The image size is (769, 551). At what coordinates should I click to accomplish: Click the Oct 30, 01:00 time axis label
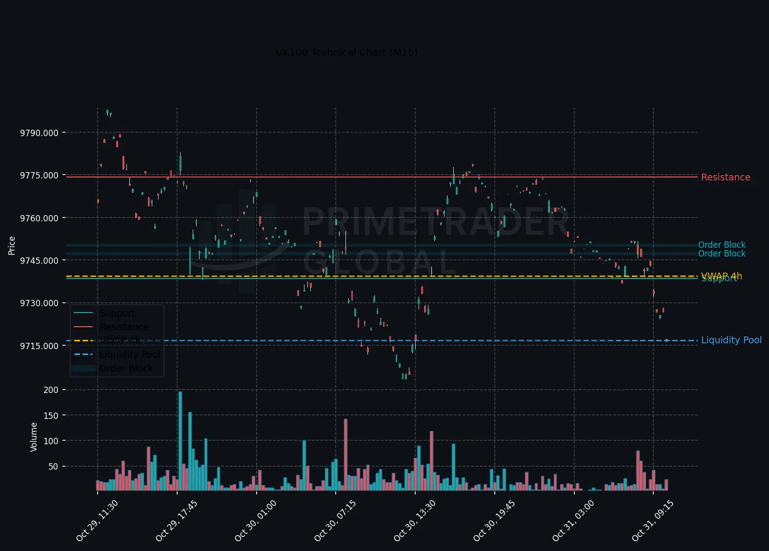click(256, 521)
